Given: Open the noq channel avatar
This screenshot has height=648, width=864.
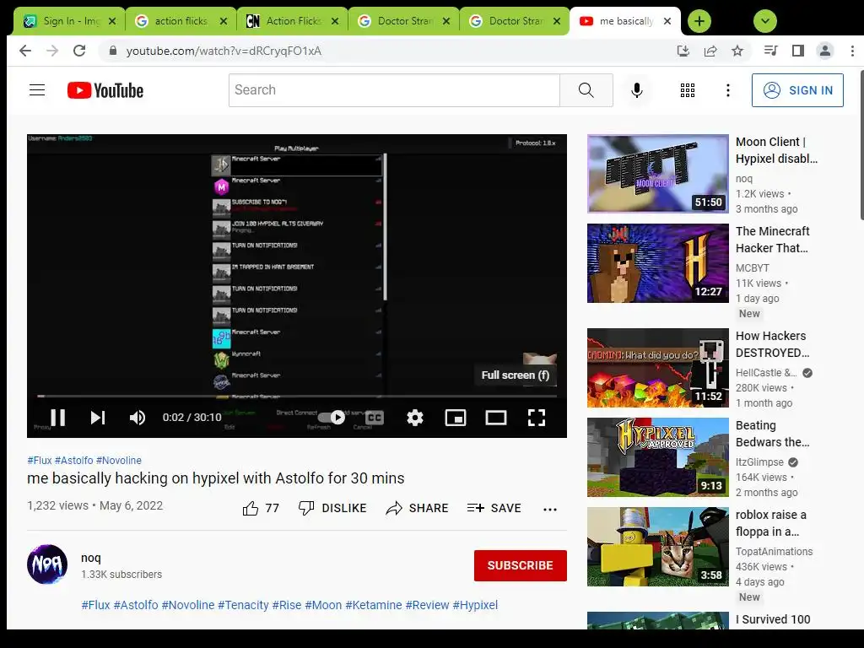Looking at the screenshot, I should [x=47, y=564].
